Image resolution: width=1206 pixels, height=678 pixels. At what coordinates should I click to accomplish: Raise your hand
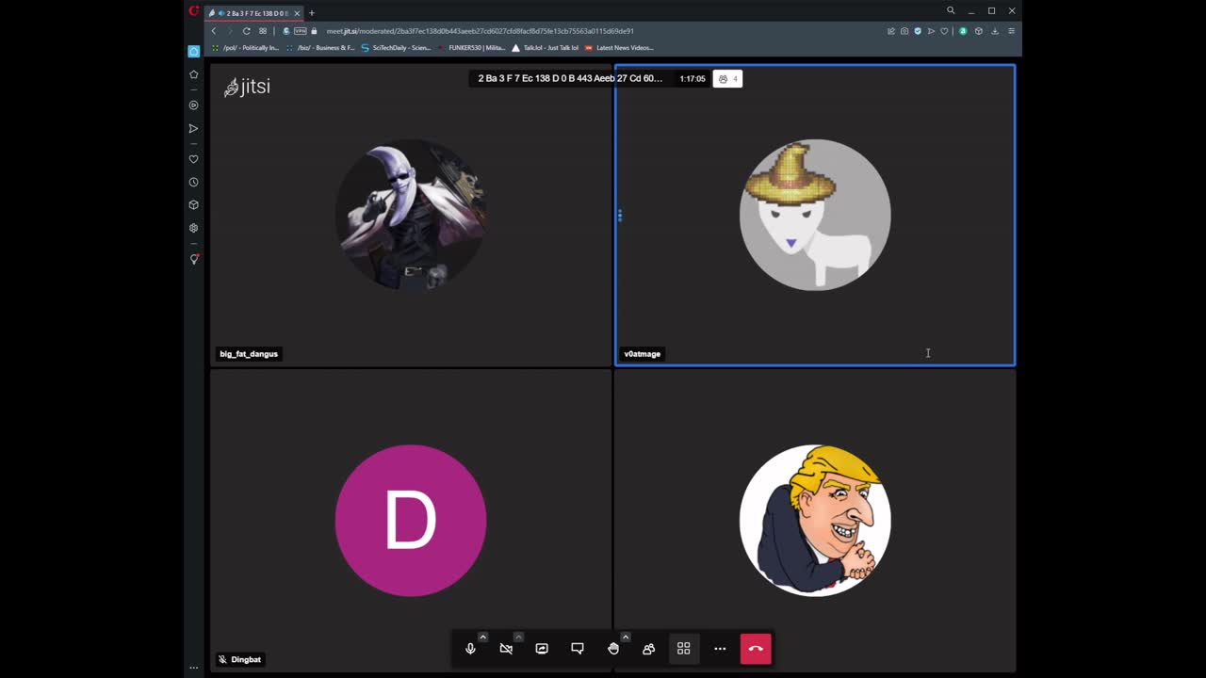pos(613,649)
